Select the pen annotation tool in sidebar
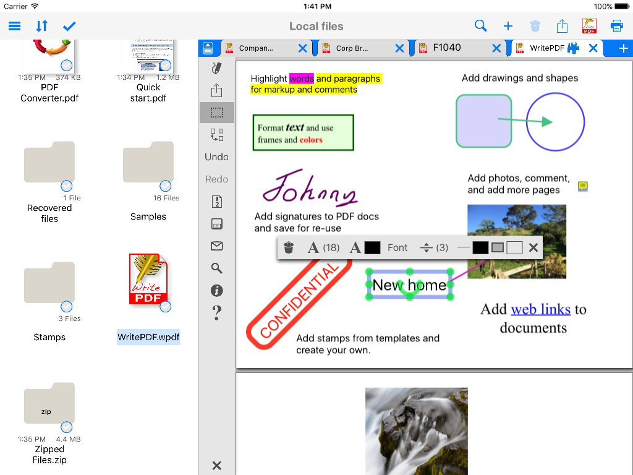Screen dimensions: 633x475 216,68
